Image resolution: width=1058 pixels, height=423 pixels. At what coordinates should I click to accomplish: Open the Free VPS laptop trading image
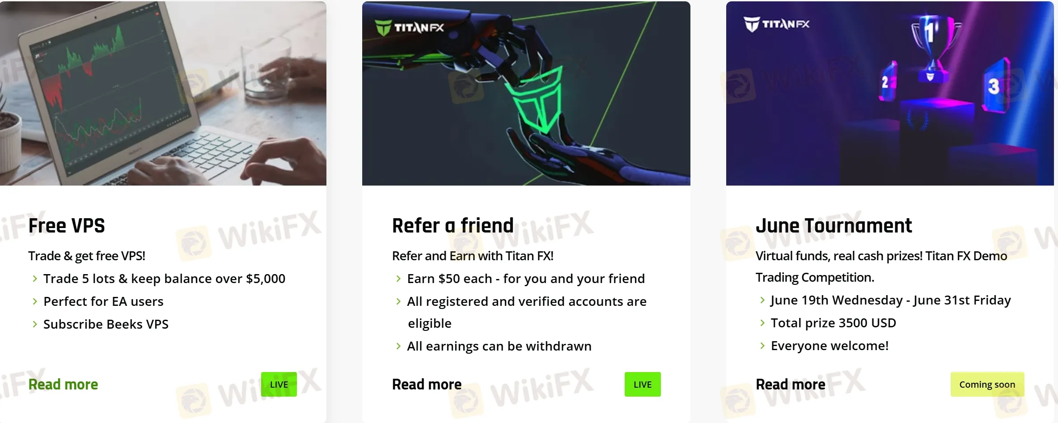[163, 93]
